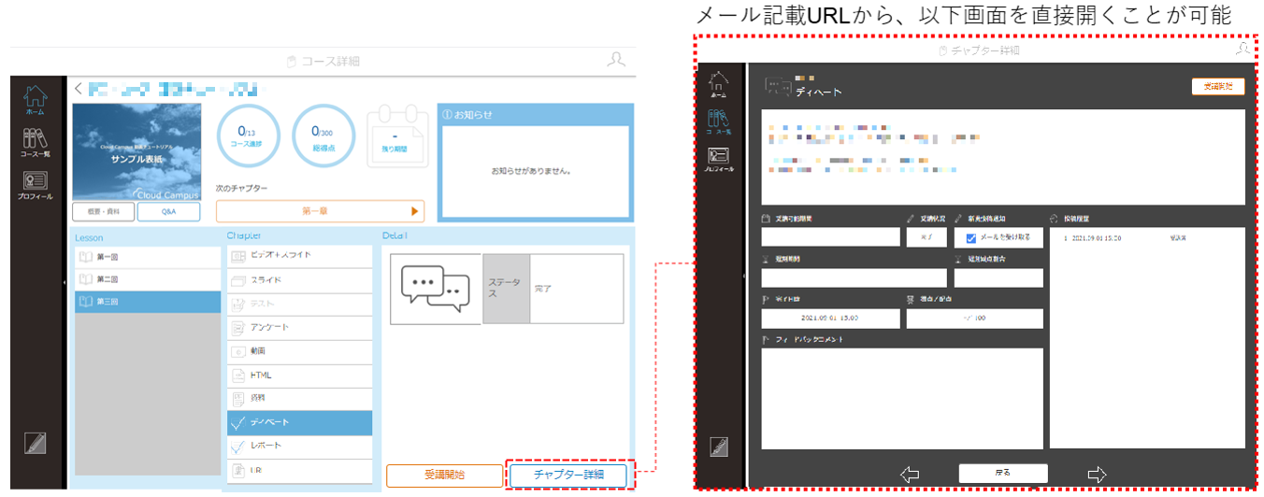Click the score field showing -/100

(974, 318)
